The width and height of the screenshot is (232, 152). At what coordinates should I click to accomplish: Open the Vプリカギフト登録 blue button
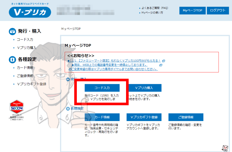144,117
